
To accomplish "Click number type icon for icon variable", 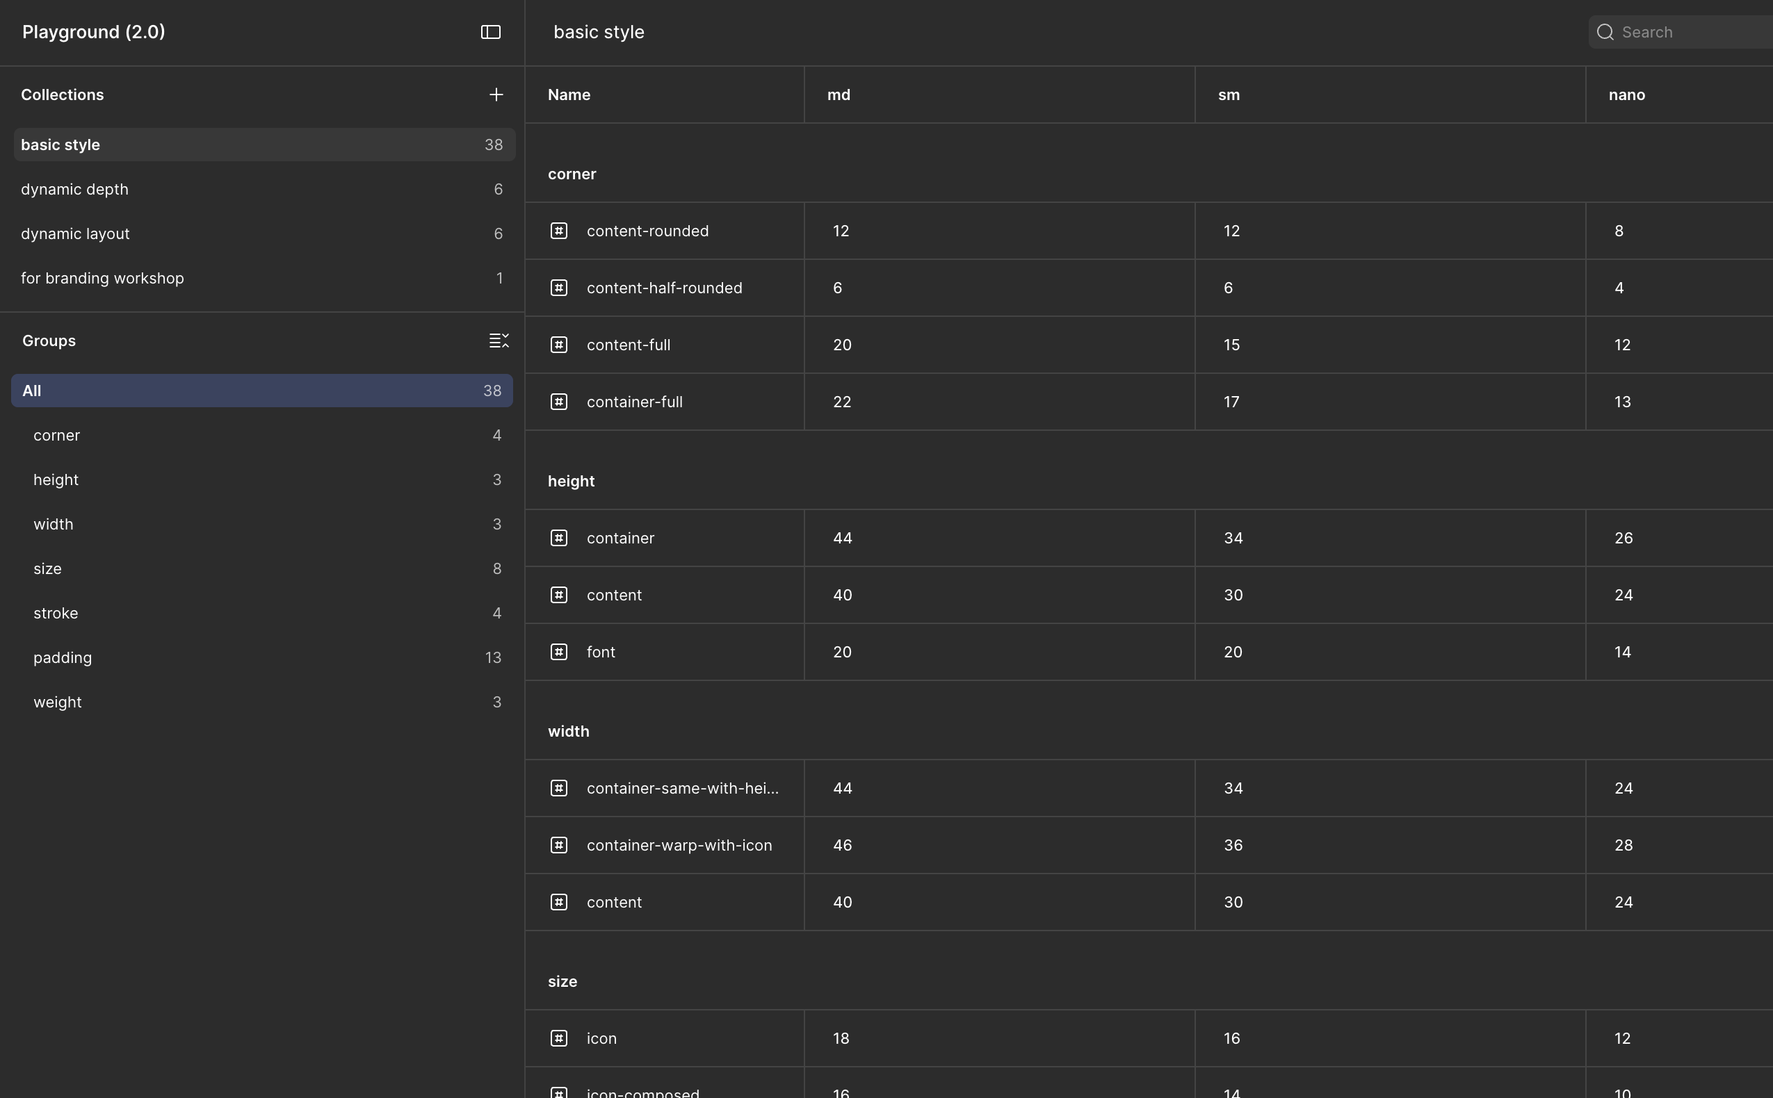I will (x=558, y=1038).
